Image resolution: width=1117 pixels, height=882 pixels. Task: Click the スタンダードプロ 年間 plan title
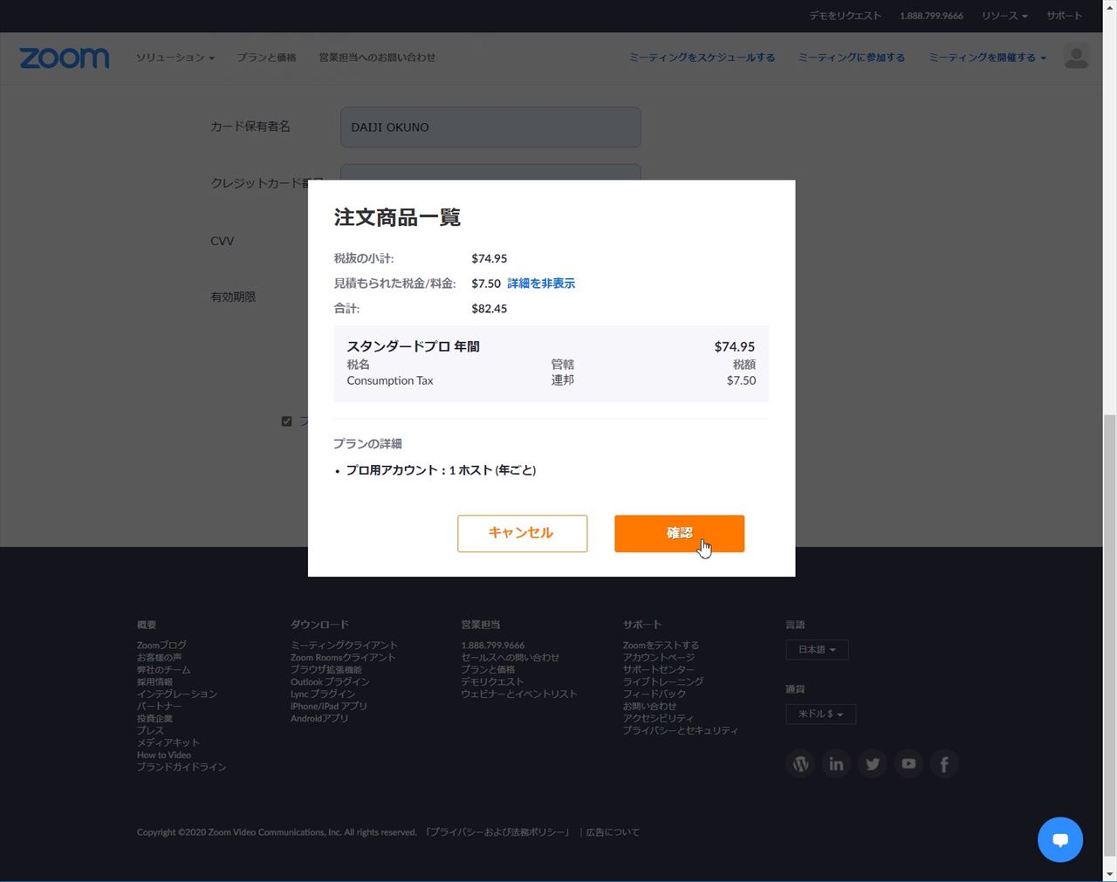coord(413,346)
